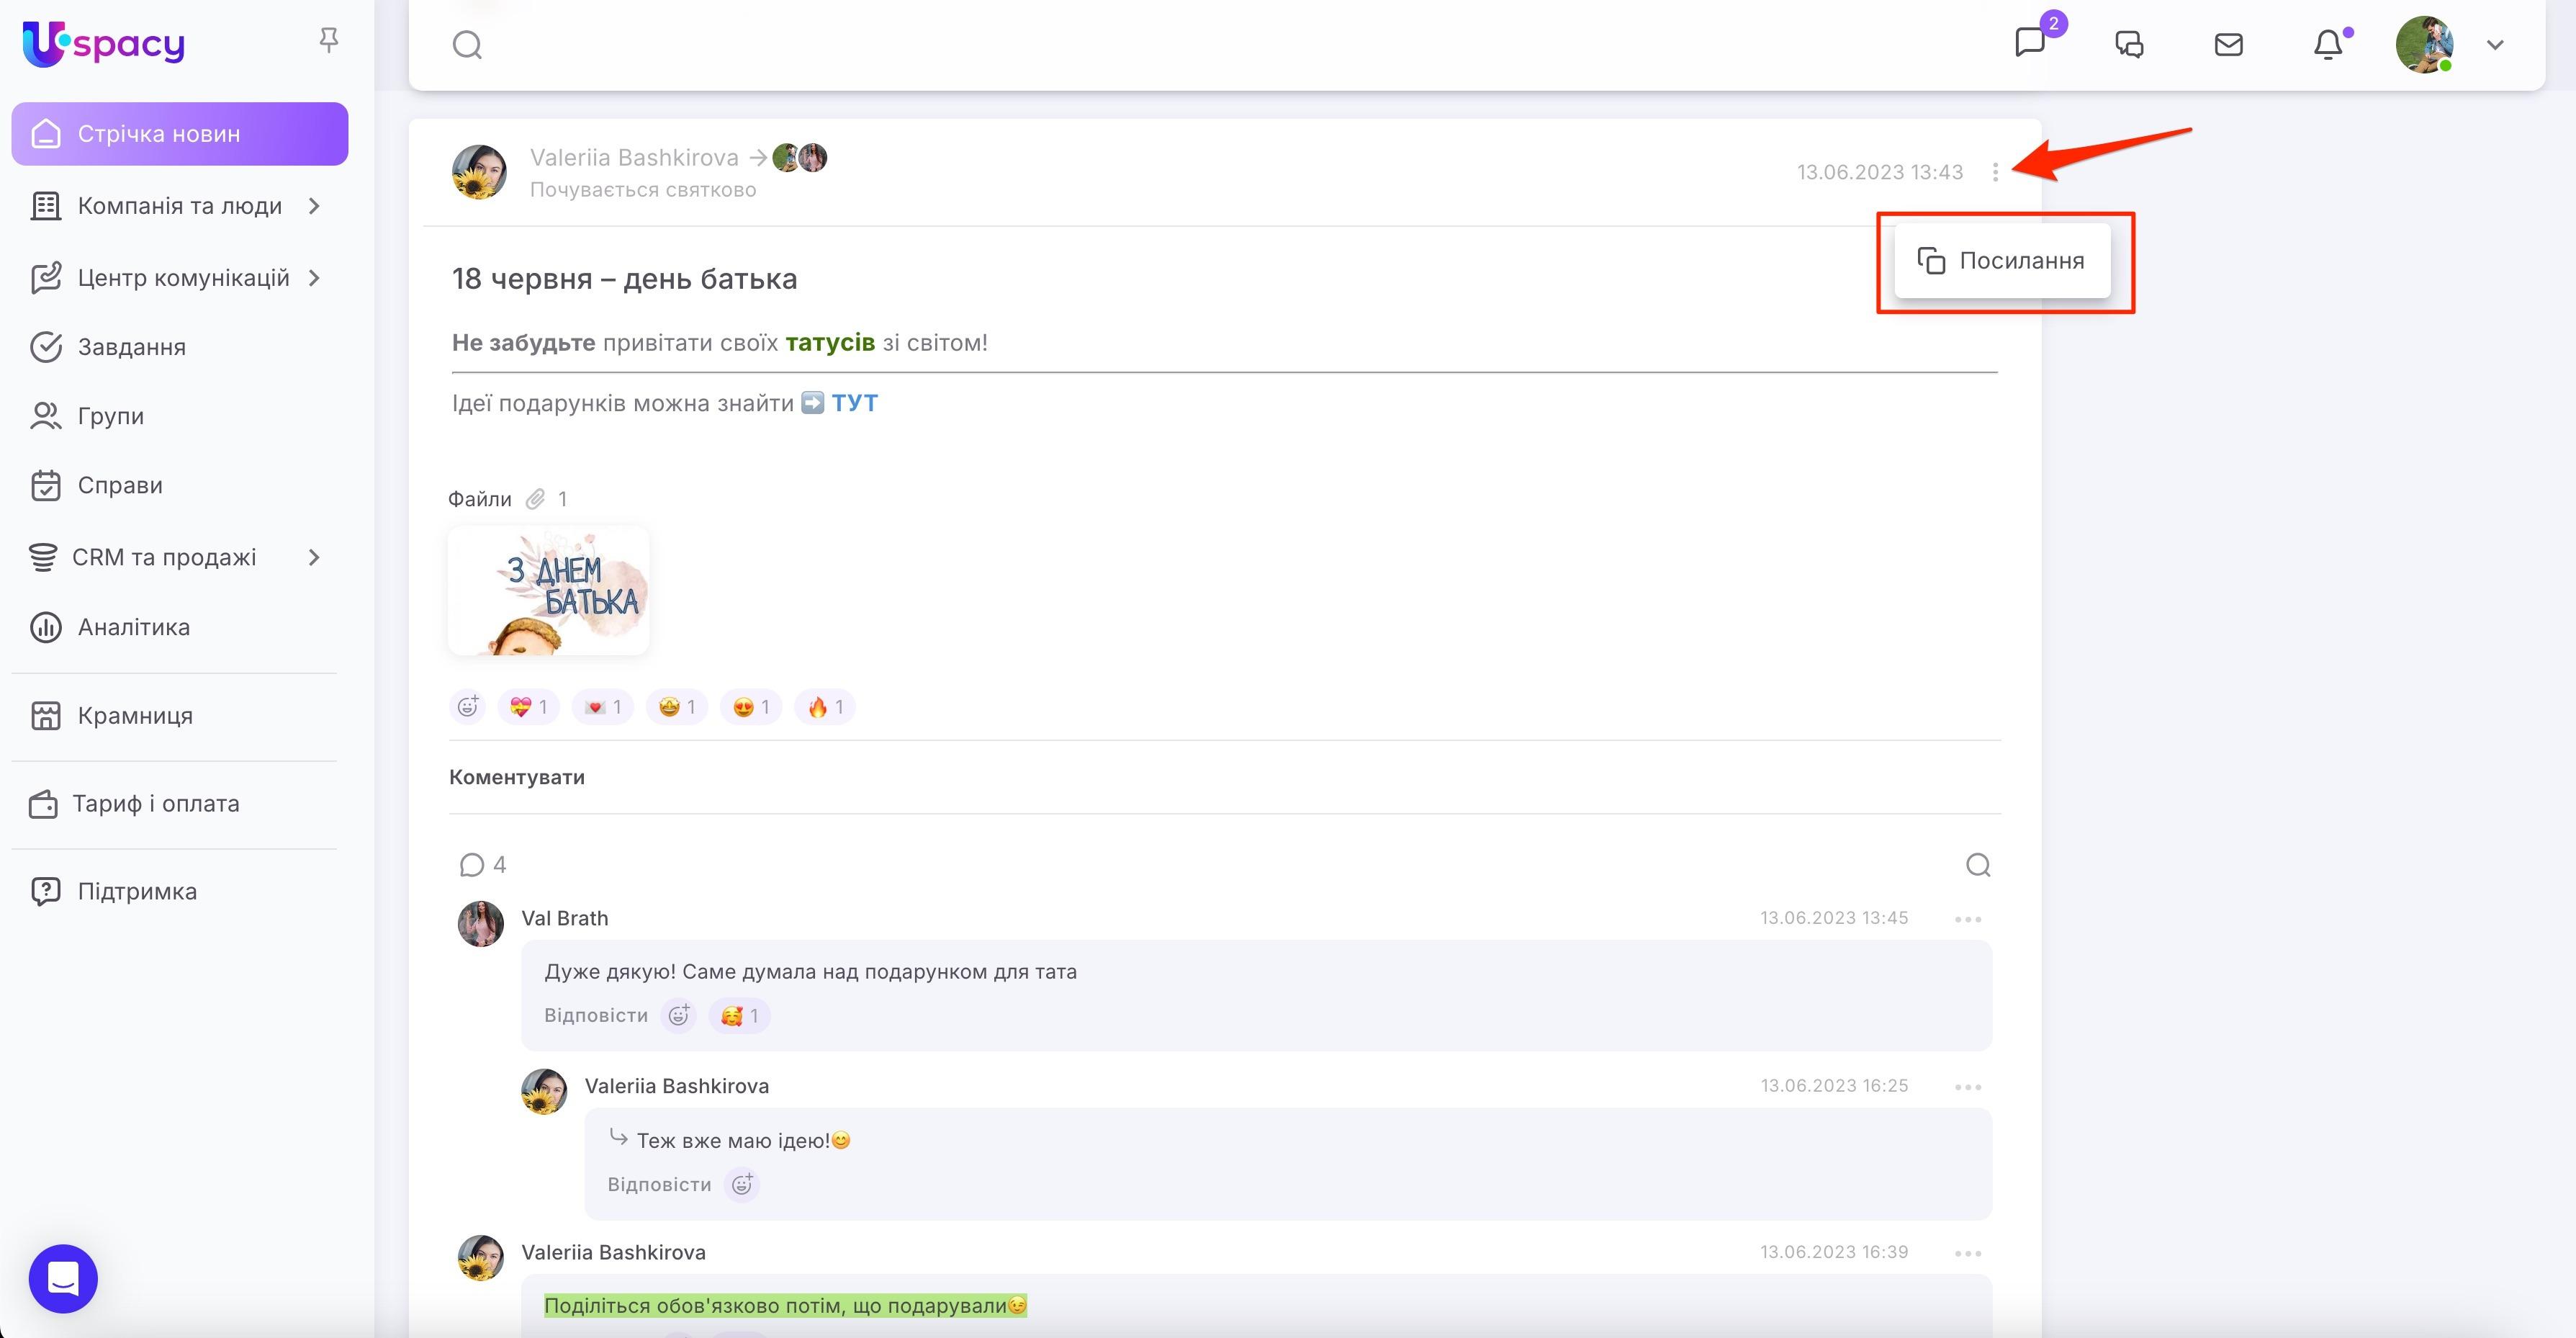Toggle the fire reaction on post
The height and width of the screenshot is (1338, 2576).
pos(825,707)
